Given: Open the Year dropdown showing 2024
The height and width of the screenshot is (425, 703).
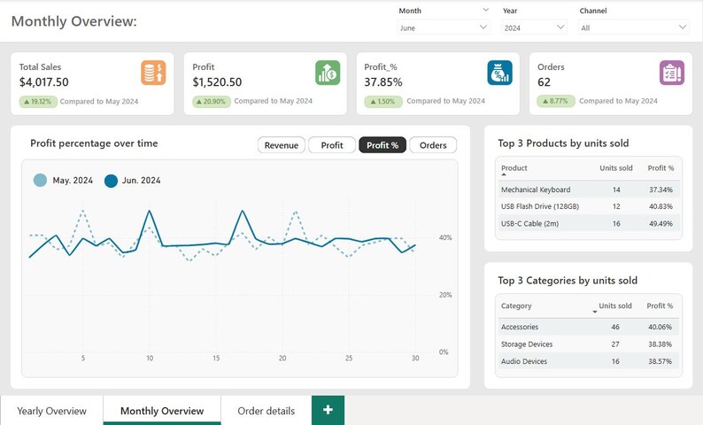Looking at the screenshot, I should click(534, 27).
